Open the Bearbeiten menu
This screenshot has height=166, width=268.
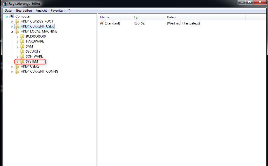[24, 10]
